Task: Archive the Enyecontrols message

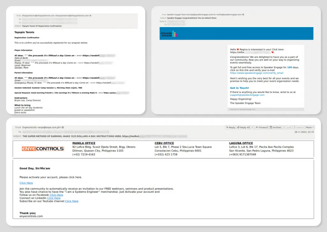Action: pyautogui.click(x=275, y=127)
